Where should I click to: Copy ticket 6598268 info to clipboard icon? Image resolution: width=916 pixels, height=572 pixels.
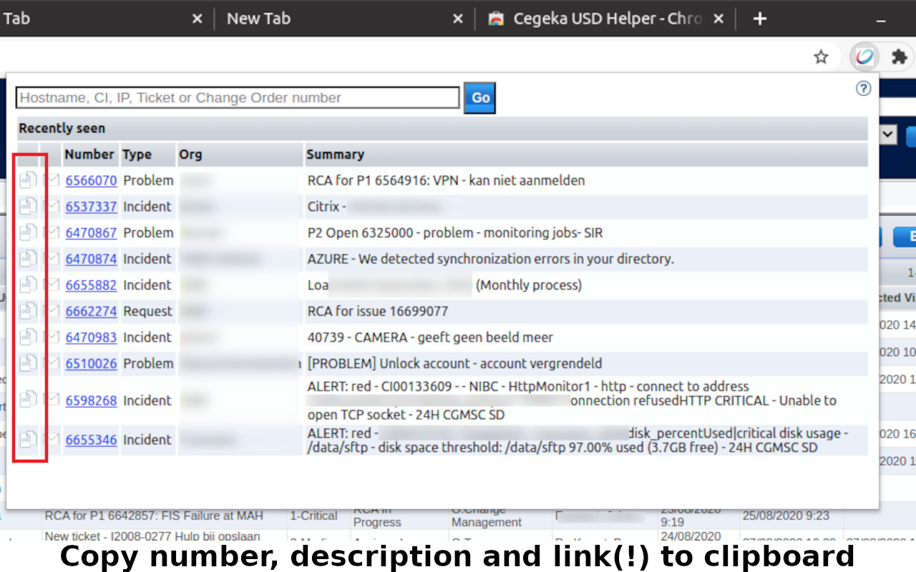point(28,400)
